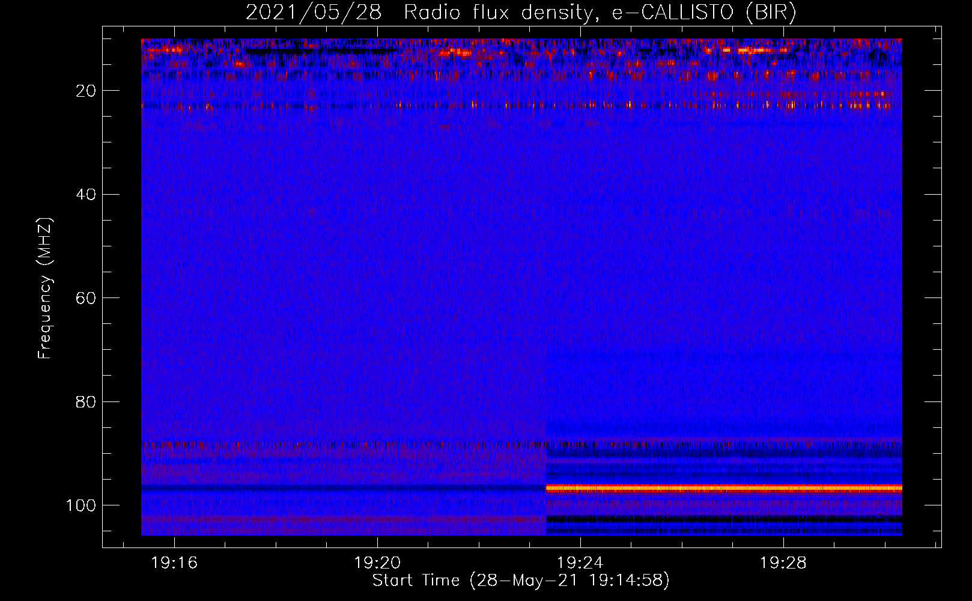The height and width of the screenshot is (601, 972).
Task: Click the "40" frequency tick label
Action: point(87,195)
